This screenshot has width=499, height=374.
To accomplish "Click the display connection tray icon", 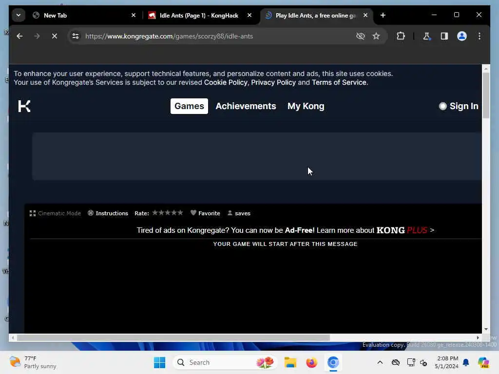I will [411, 362].
